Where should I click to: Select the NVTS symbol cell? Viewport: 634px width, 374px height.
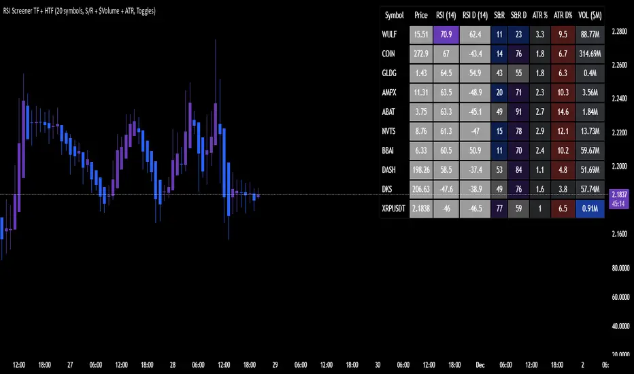395,131
